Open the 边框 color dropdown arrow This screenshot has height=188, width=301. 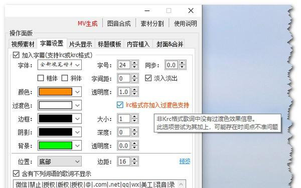[x=77, y=119]
